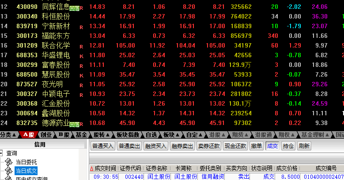Screen dimensions: 344x180
Task: Select stock row 鑫湖股份
Action: click(x=172, y=113)
